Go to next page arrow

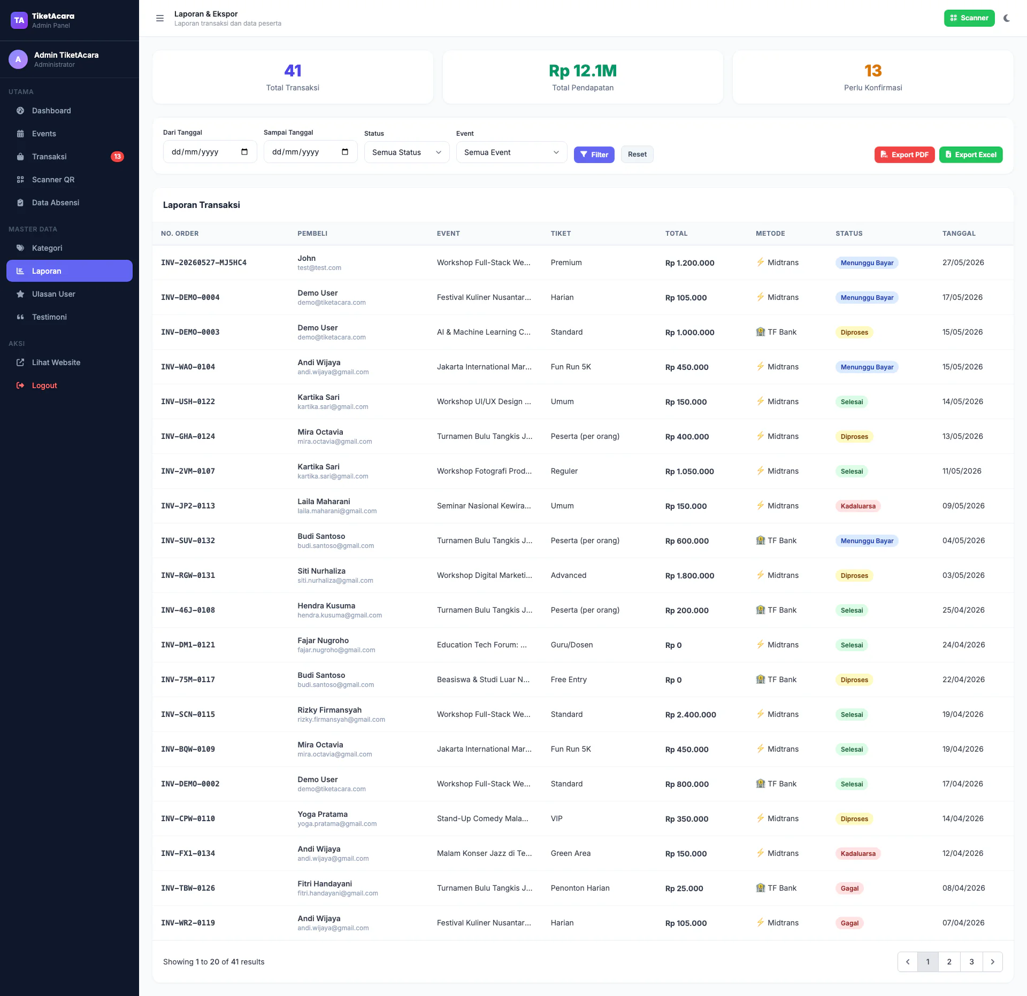993,962
